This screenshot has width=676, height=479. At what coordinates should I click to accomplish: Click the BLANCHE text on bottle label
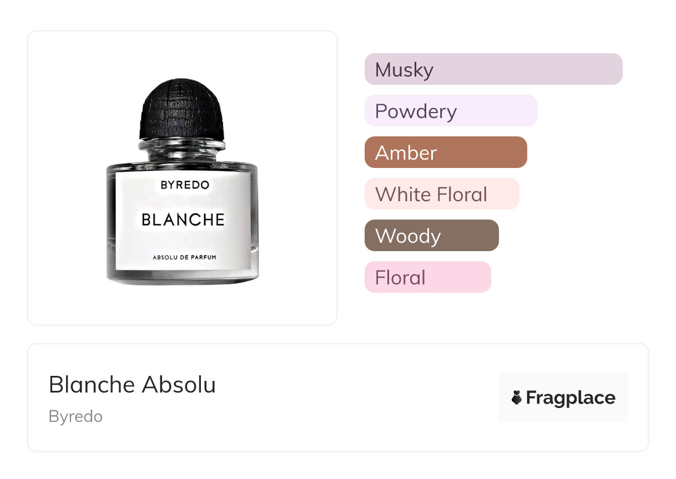coord(183,220)
